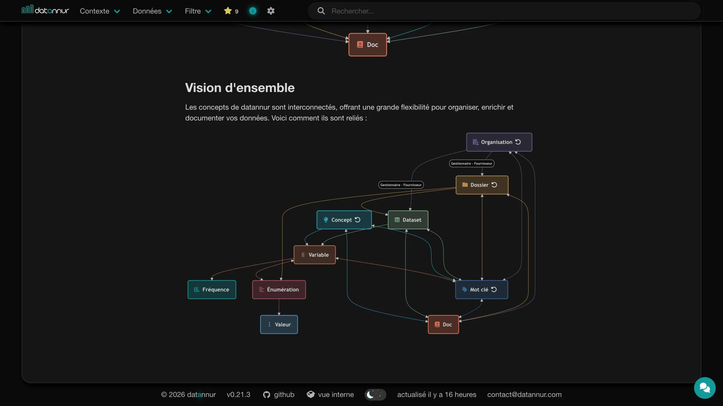Click Gestionnaire - Fournisseur label near Dossier
Viewport: 723px width, 406px height.
coord(472,164)
